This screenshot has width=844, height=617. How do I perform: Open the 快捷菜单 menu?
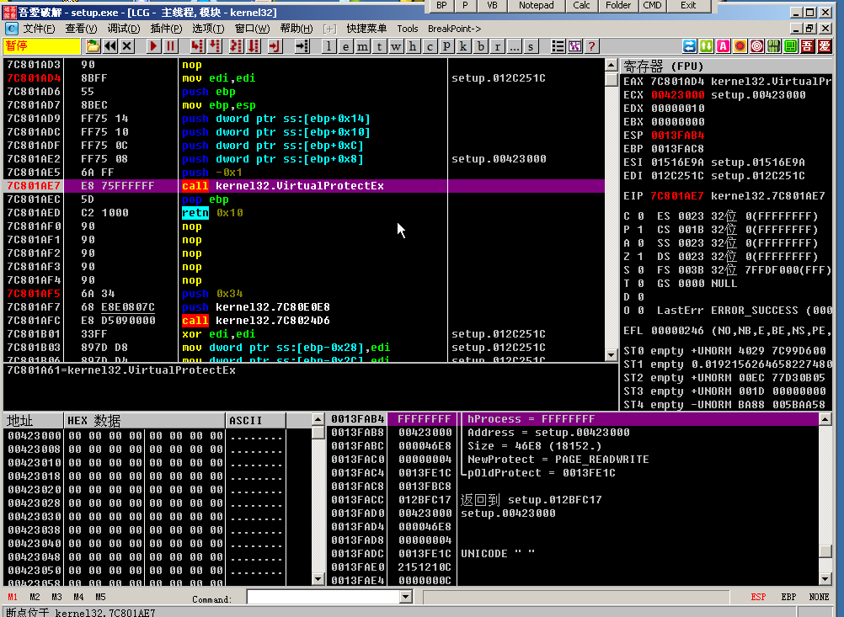tap(366, 29)
